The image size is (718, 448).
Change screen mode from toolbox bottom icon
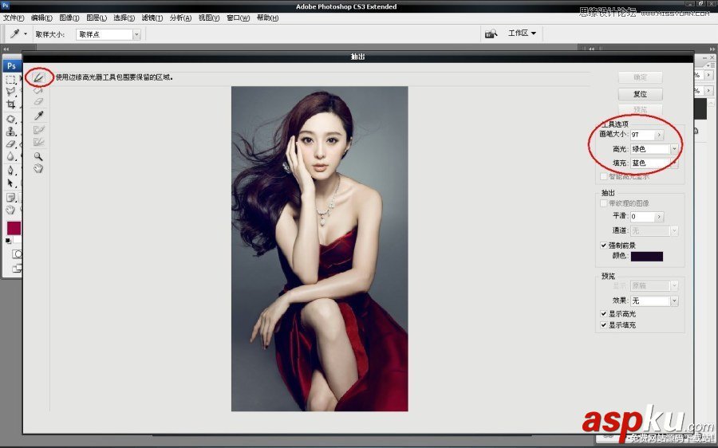click(x=17, y=269)
